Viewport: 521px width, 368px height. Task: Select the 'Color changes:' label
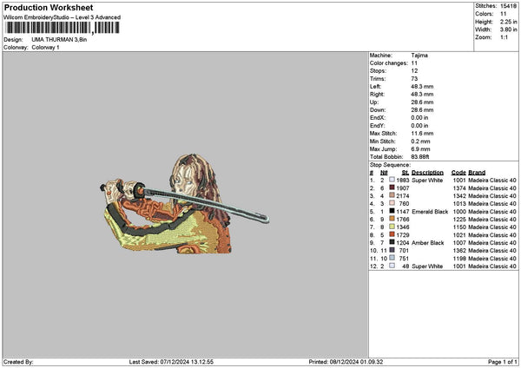(x=389, y=63)
